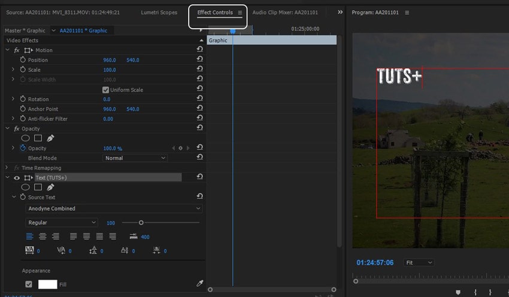Open the Audio Clip Mixer tab
The image size is (509, 297).
(285, 13)
